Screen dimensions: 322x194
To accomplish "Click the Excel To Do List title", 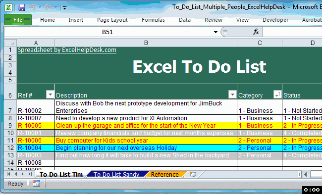I will click(x=200, y=67).
